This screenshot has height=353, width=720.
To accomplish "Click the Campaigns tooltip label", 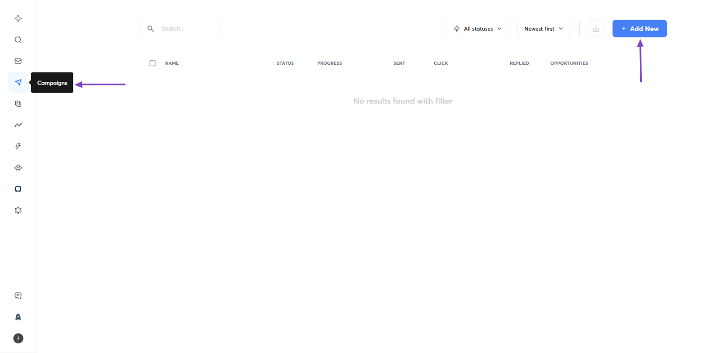I will [52, 83].
